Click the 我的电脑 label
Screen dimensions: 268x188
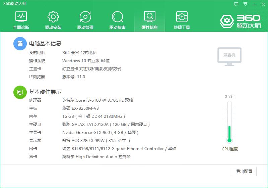[37, 53]
